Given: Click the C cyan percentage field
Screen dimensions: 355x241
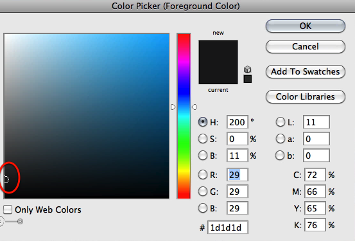Looking at the screenshot, I should pyautogui.click(x=315, y=175).
